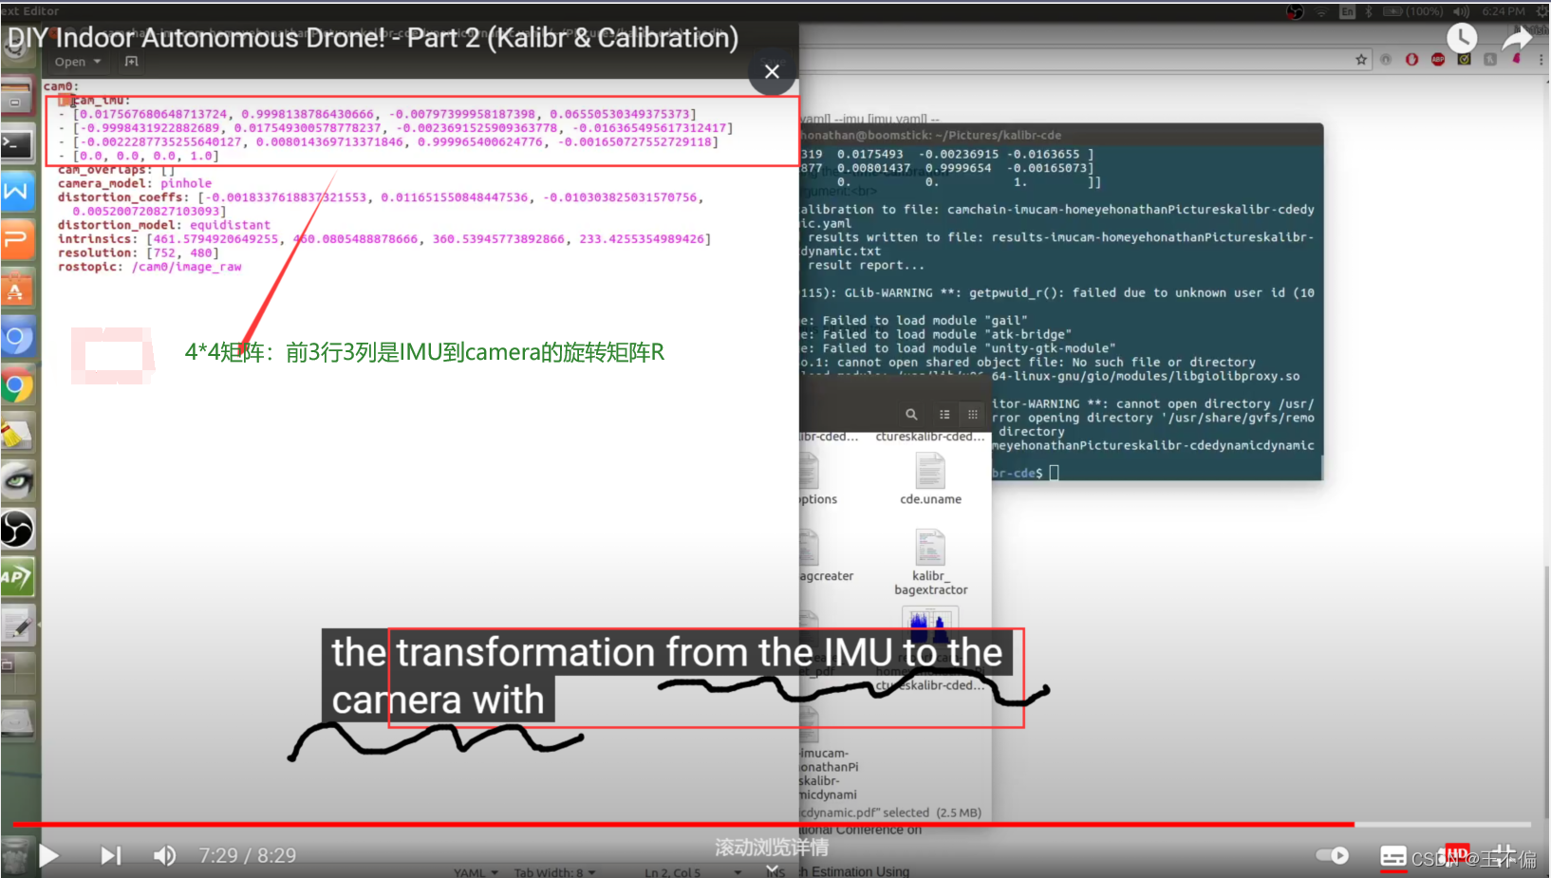
Task: Open video settings gear with HD badge
Action: pos(1452,855)
